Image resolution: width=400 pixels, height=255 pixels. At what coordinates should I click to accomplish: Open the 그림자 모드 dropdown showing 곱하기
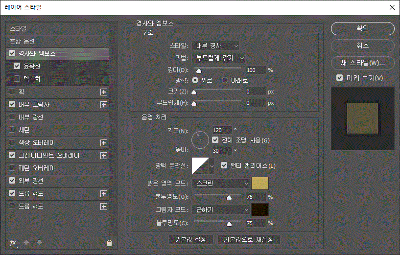(221, 210)
